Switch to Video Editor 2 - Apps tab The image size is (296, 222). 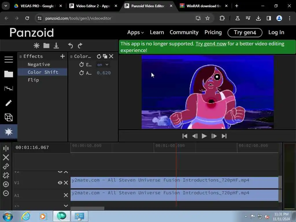(x=93, y=6)
